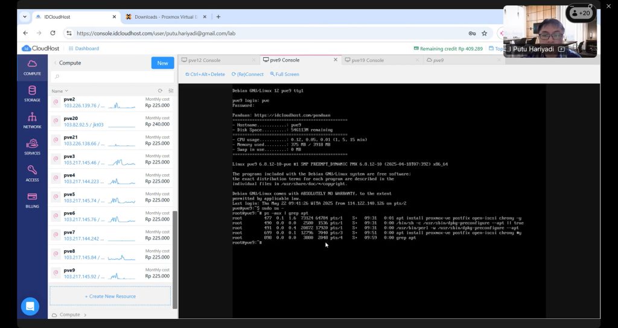Close the pve9 Console tab
This screenshot has width=618, height=328.
pos(336,60)
